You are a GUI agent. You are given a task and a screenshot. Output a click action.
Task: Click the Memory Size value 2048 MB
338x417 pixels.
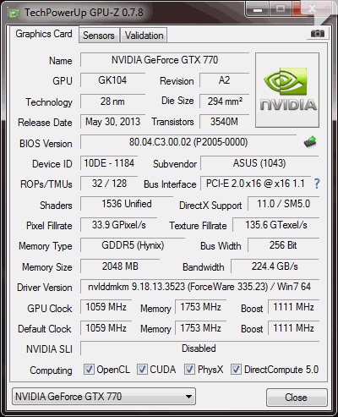point(120,266)
